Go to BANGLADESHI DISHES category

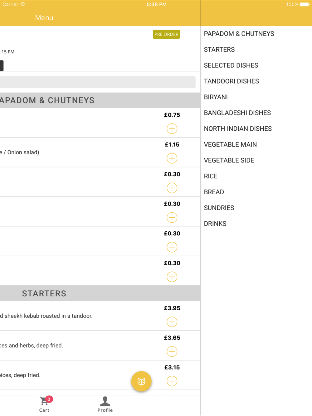tap(237, 113)
